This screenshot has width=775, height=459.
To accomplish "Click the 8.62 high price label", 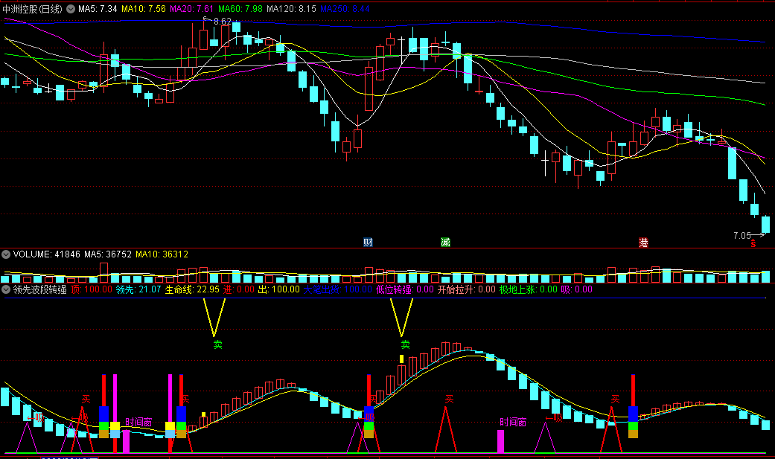I will 223,22.
